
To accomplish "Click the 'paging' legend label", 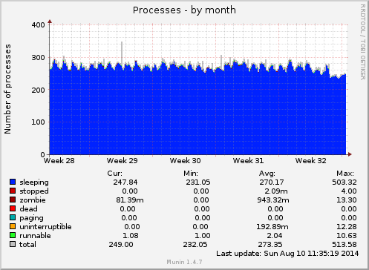I will [x=31, y=218].
